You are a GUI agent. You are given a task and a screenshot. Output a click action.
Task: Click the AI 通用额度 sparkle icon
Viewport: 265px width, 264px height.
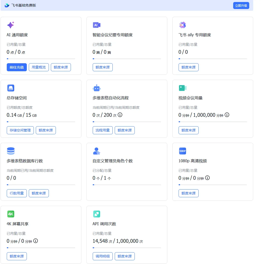(11, 25)
